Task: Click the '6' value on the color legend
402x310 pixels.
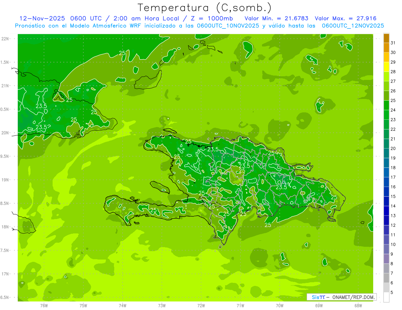Action: pos(392,283)
